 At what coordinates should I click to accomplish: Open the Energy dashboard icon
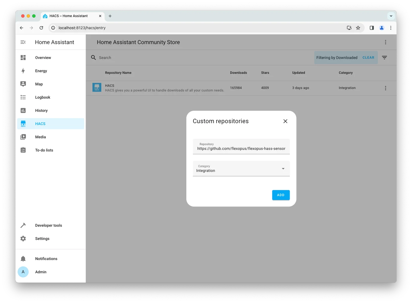(23, 71)
